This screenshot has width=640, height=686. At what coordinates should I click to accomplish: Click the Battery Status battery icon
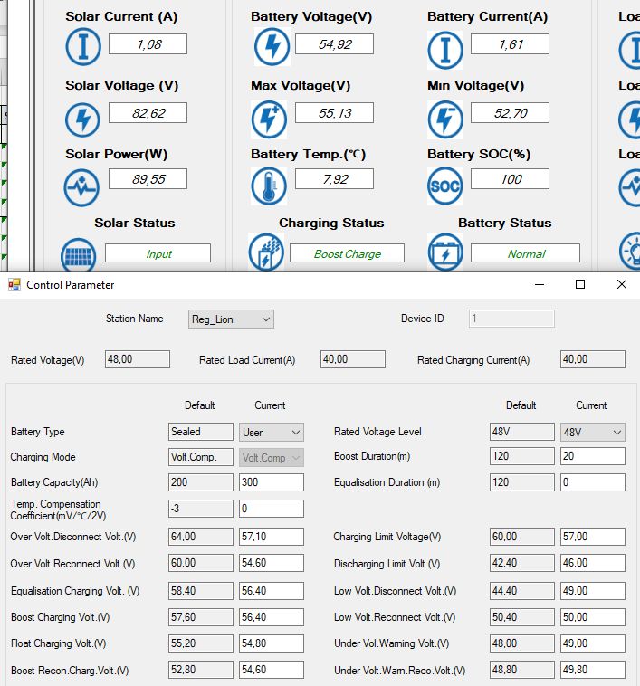click(444, 252)
